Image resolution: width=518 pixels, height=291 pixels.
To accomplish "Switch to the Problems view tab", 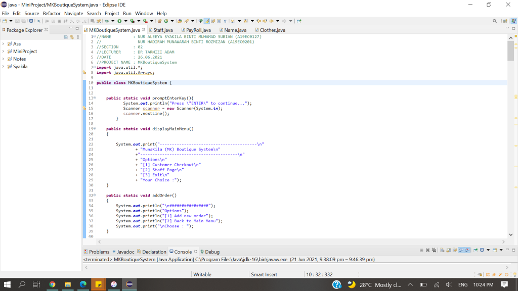I will tap(99, 252).
